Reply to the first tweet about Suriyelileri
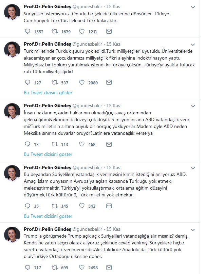 pyautogui.click(x=28, y=32)
